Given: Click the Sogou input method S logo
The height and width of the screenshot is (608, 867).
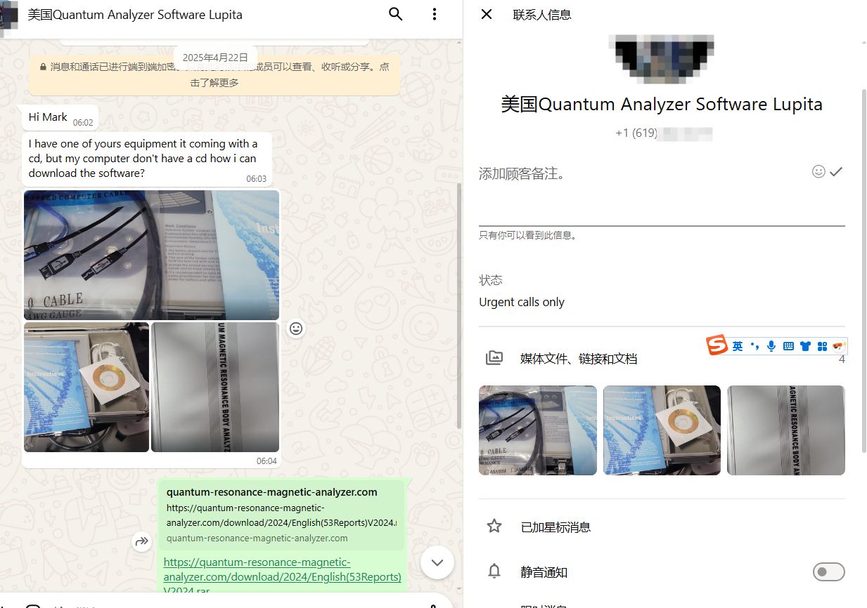Looking at the screenshot, I should pyautogui.click(x=717, y=345).
